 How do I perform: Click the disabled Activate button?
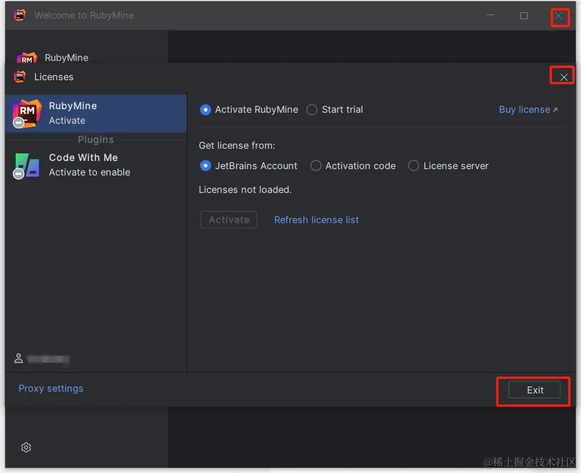coord(228,220)
